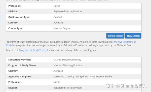
Task: Click the 'Charles Darwin University' provider name
Action: click(x=67, y=59)
